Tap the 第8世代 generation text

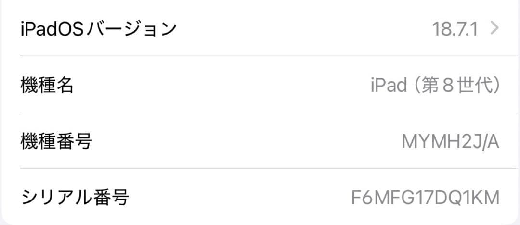pyautogui.click(x=457, y=86)
